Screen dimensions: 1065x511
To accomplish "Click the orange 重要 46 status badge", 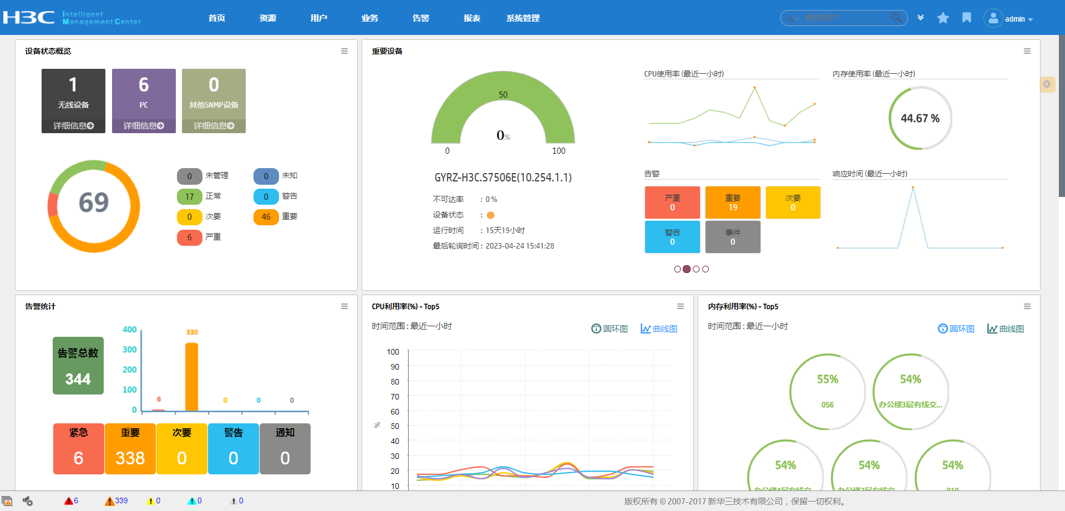I will pos(266,217).
